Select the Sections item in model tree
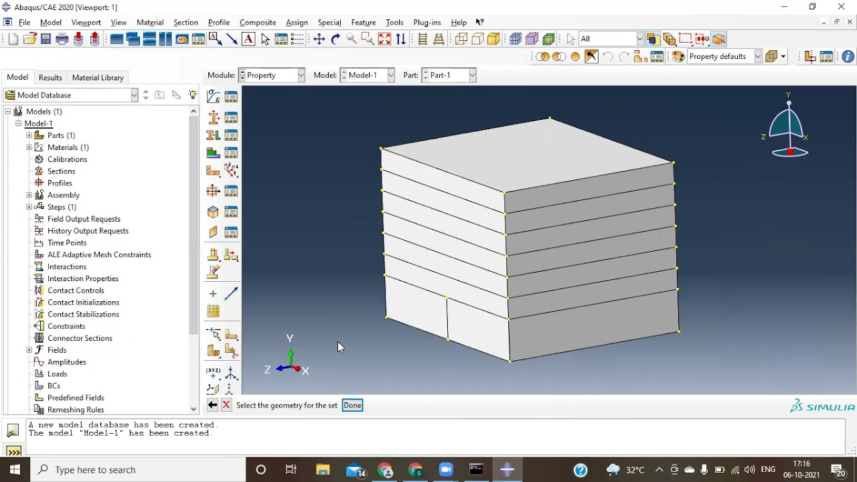Screen dimensions: 857x482 [x=61, y=171]
